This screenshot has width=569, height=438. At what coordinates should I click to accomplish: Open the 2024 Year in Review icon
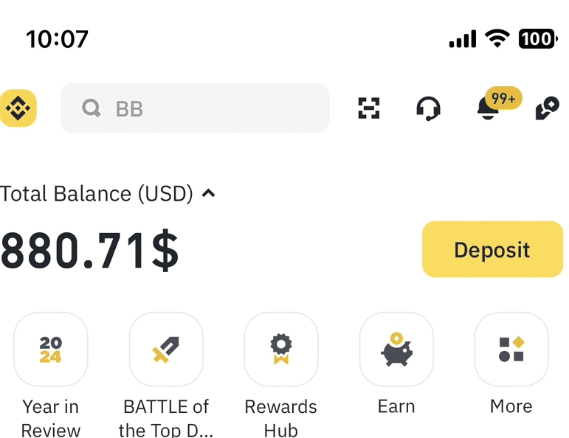coord(51,350)
